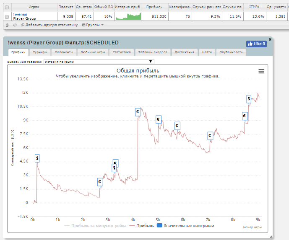
Task: Click the Facebook Like button
Action: pos(256,44)
